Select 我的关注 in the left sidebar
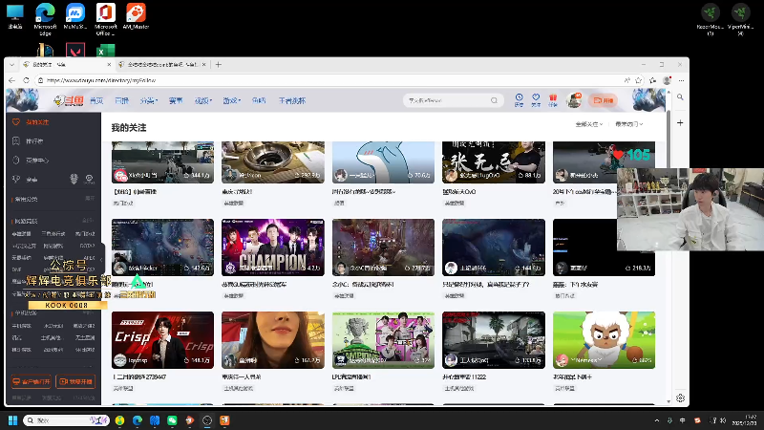 [36, 122]
